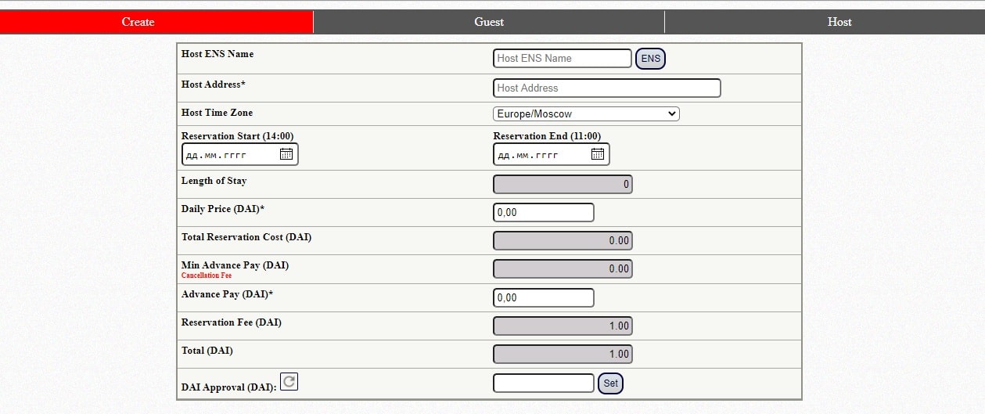
Task: Click the ENS lookup button
Action: tap(650, 59)
